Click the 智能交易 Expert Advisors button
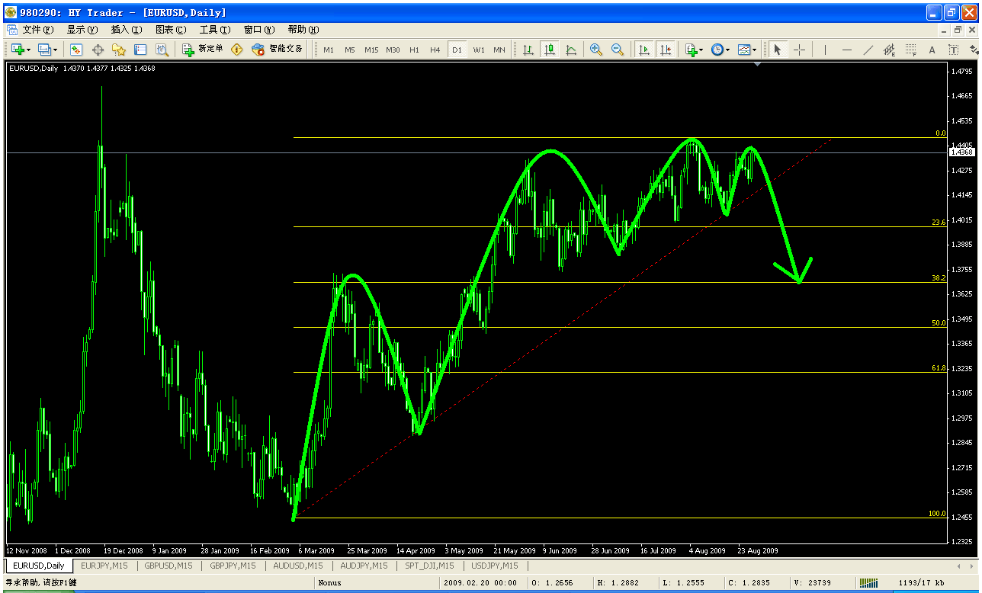The width and height of the screenshot is (982, 593). click(x=278, y=50)
